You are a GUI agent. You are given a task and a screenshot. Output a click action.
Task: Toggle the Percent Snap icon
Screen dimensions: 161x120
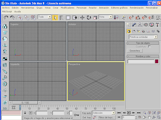click(144, 18)
